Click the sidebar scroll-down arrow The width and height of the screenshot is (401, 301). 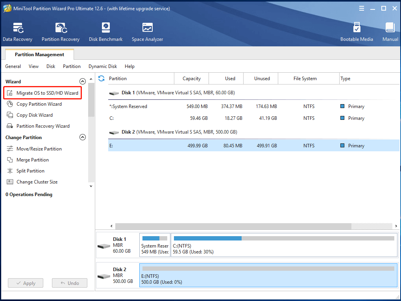click(91, 186)
